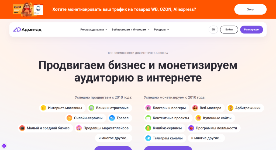Open the purple floating widget icon
Viewport: 276px width, 150px height.
pos(4,146)
